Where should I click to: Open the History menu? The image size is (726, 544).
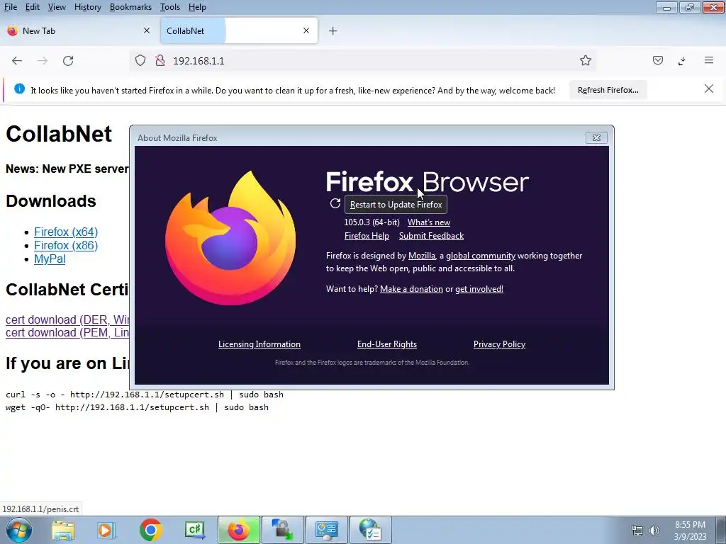pyautogui.click(x=87, y=7)
